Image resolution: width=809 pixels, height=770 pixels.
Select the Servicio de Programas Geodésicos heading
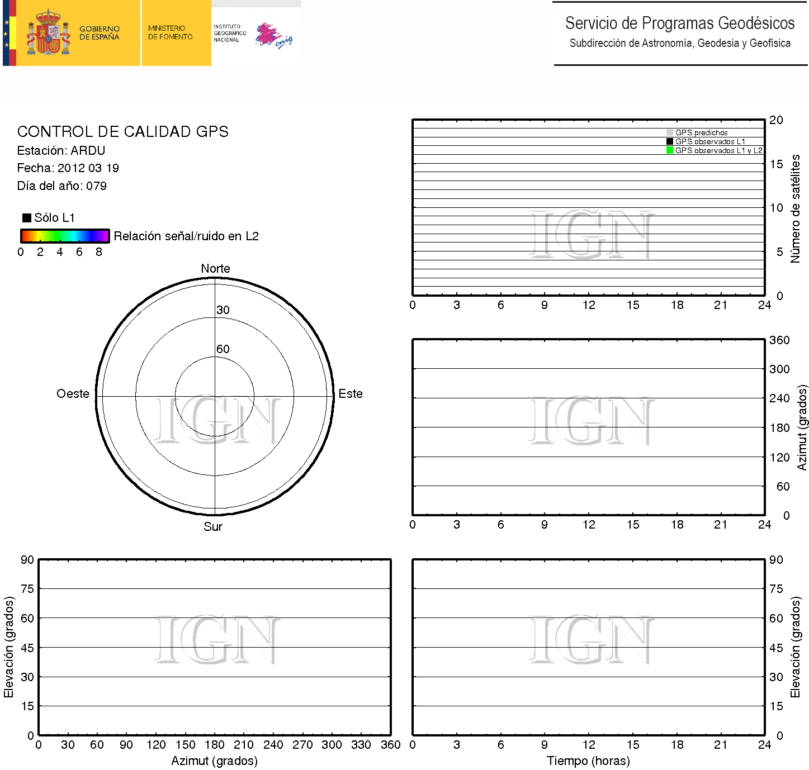(679, 23)
